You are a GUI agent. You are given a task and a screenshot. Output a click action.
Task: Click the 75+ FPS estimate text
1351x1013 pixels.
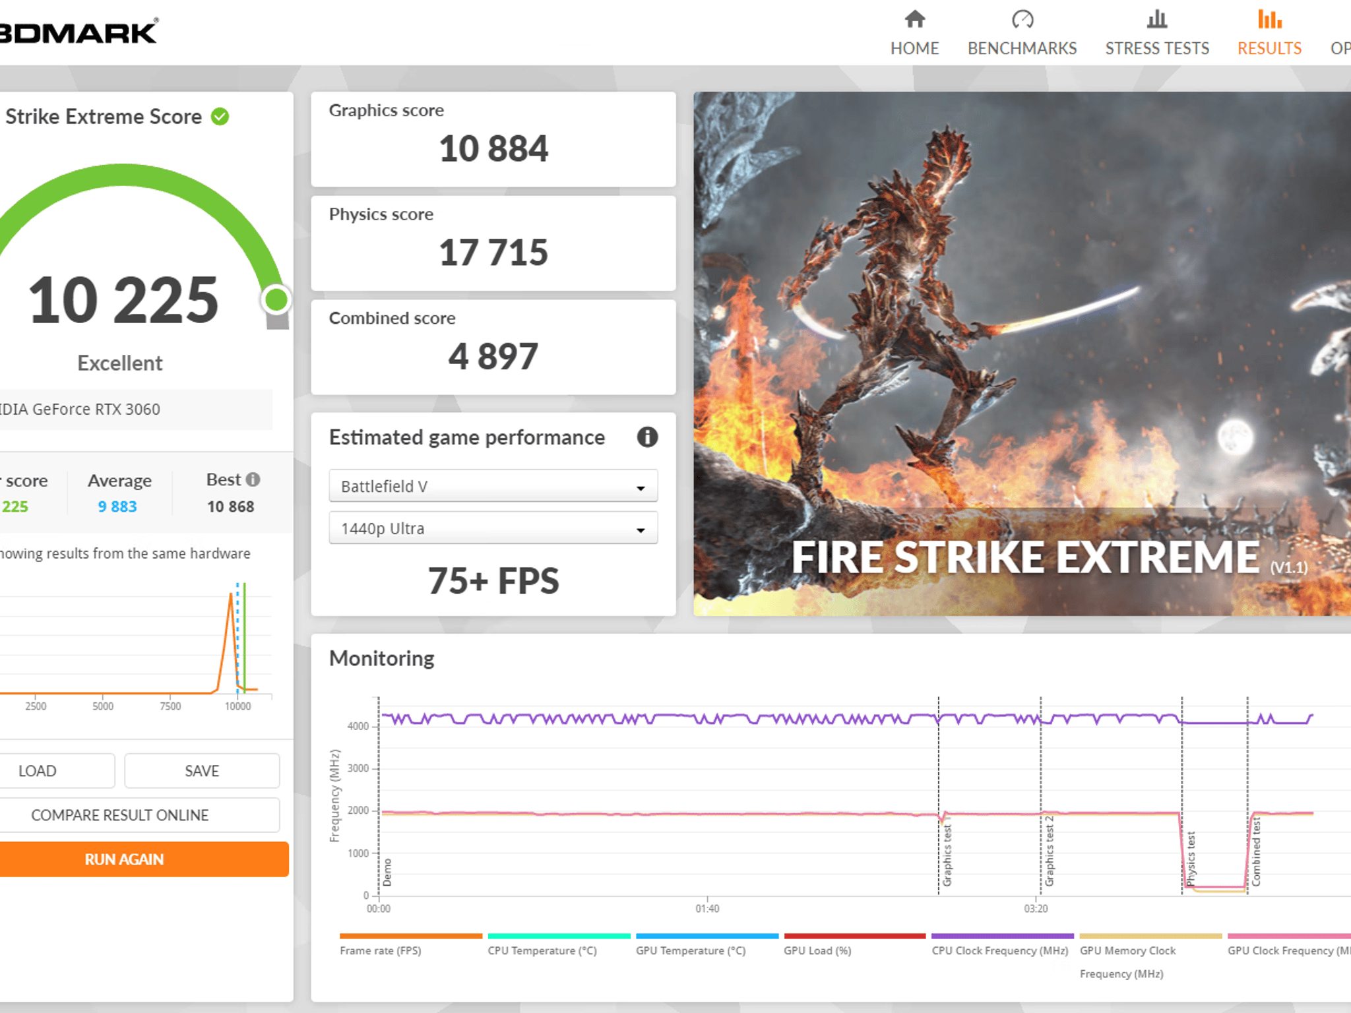(493, 580)
